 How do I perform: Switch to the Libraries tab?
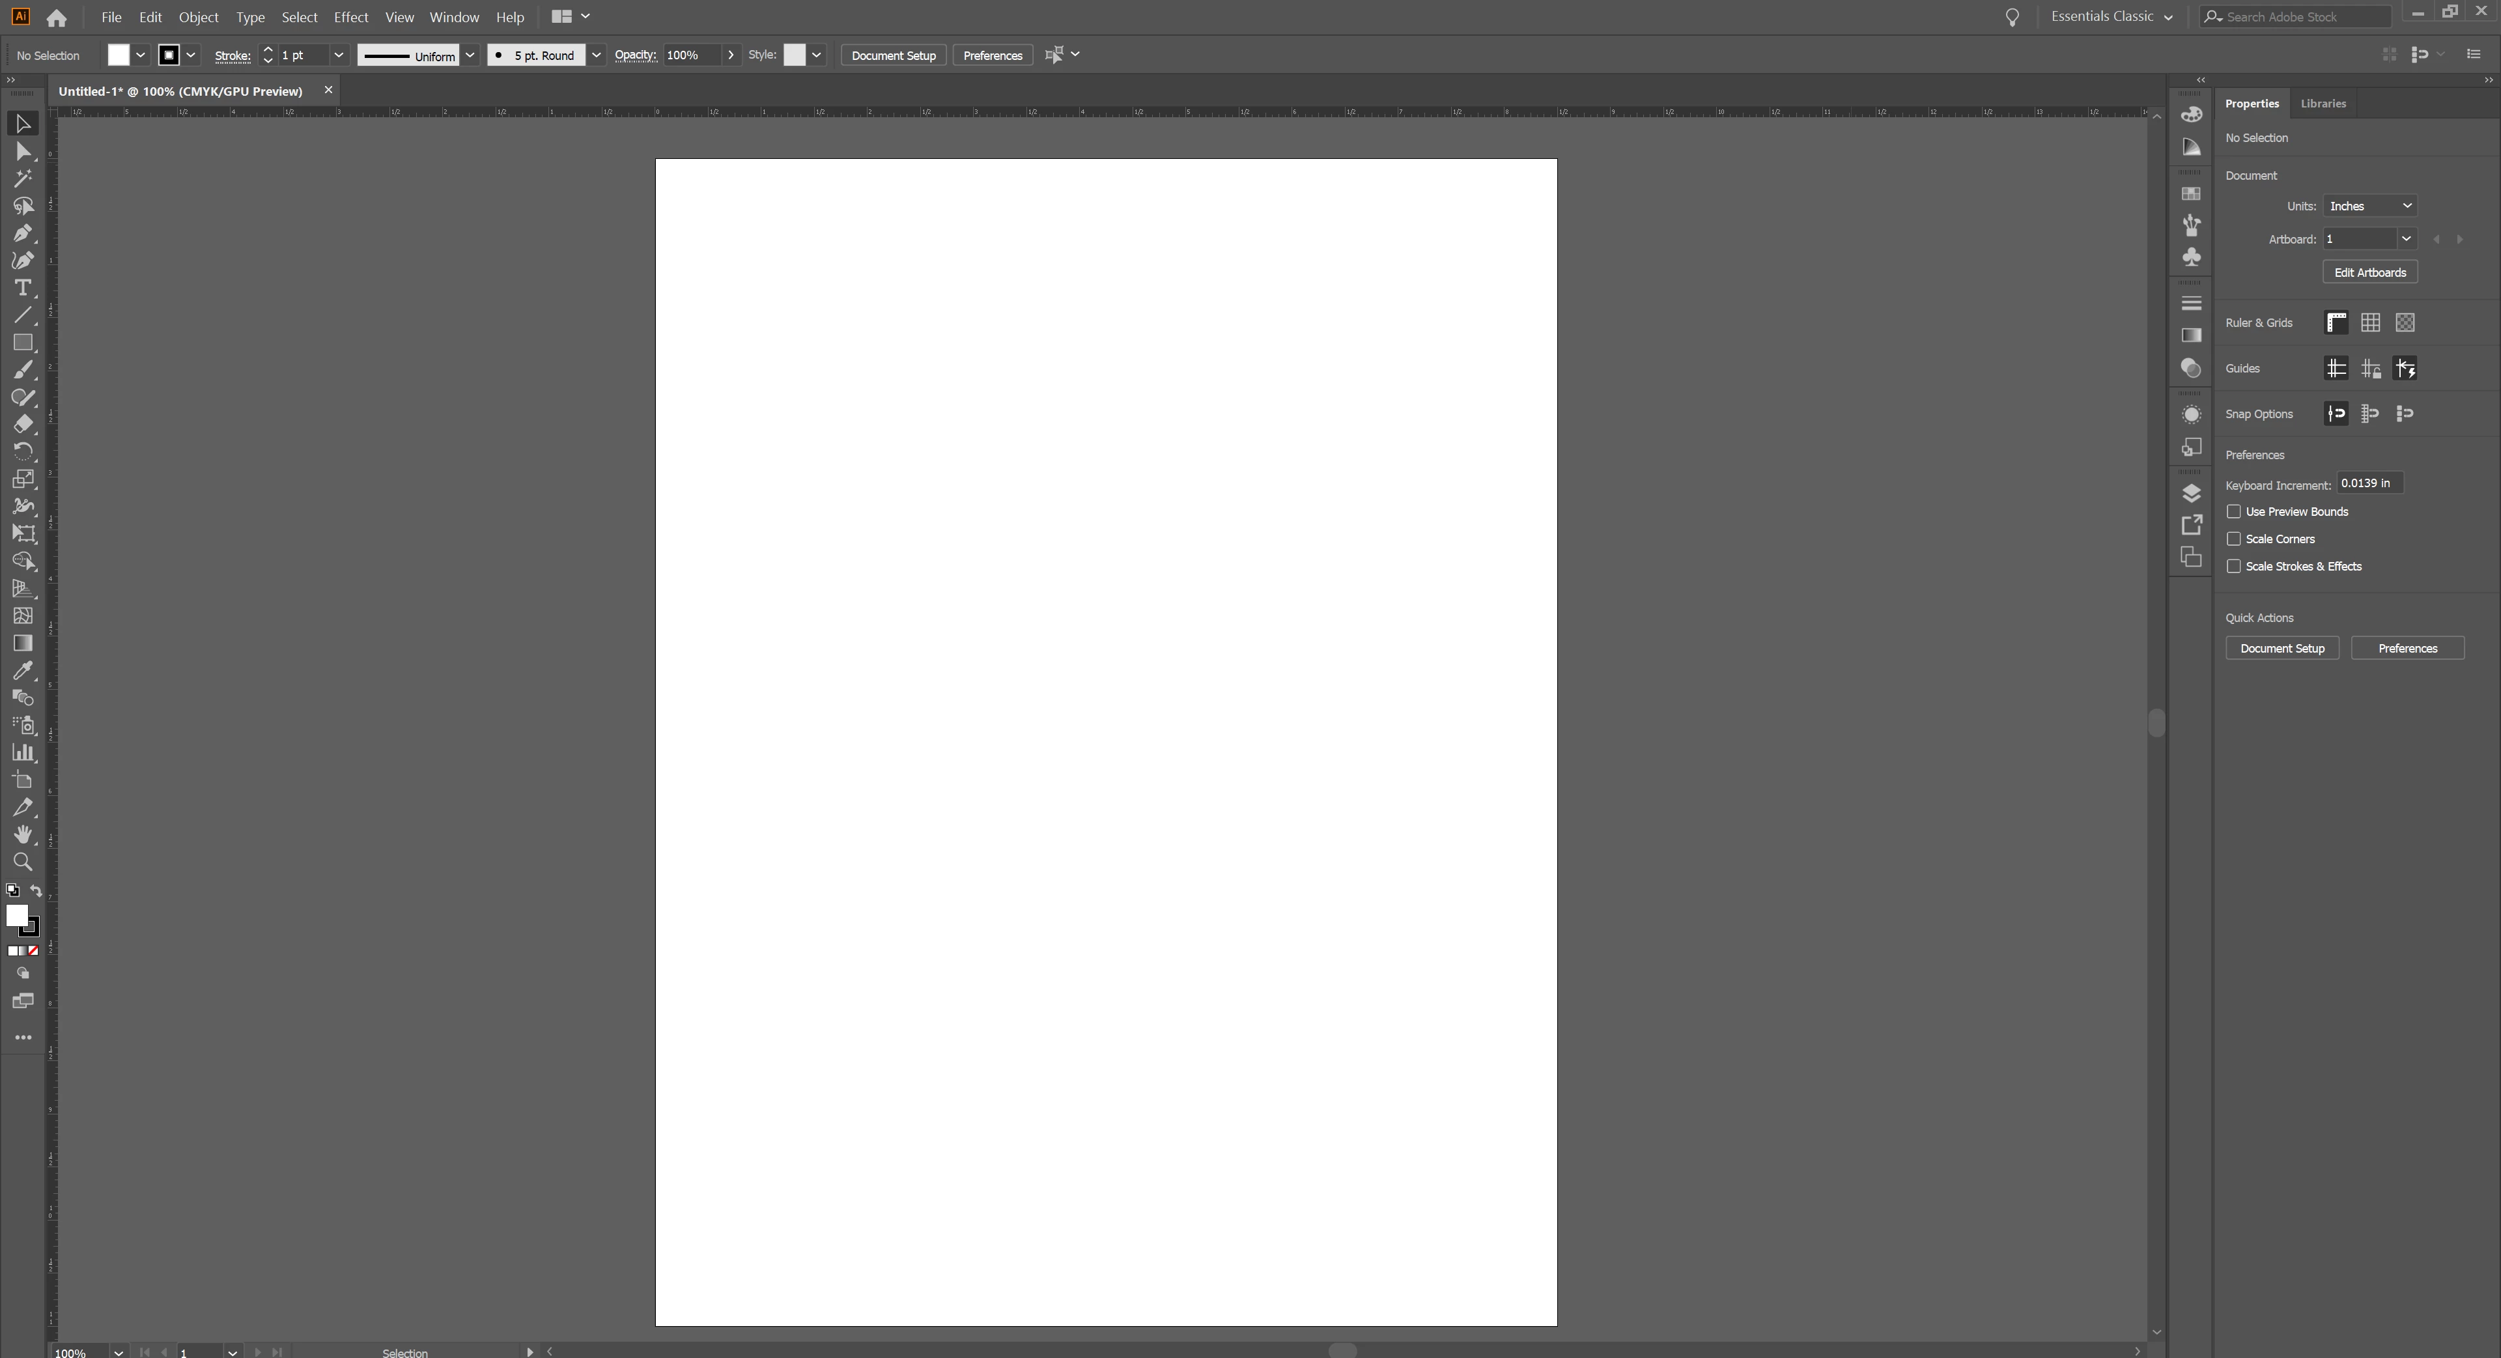pos(2323,103)
